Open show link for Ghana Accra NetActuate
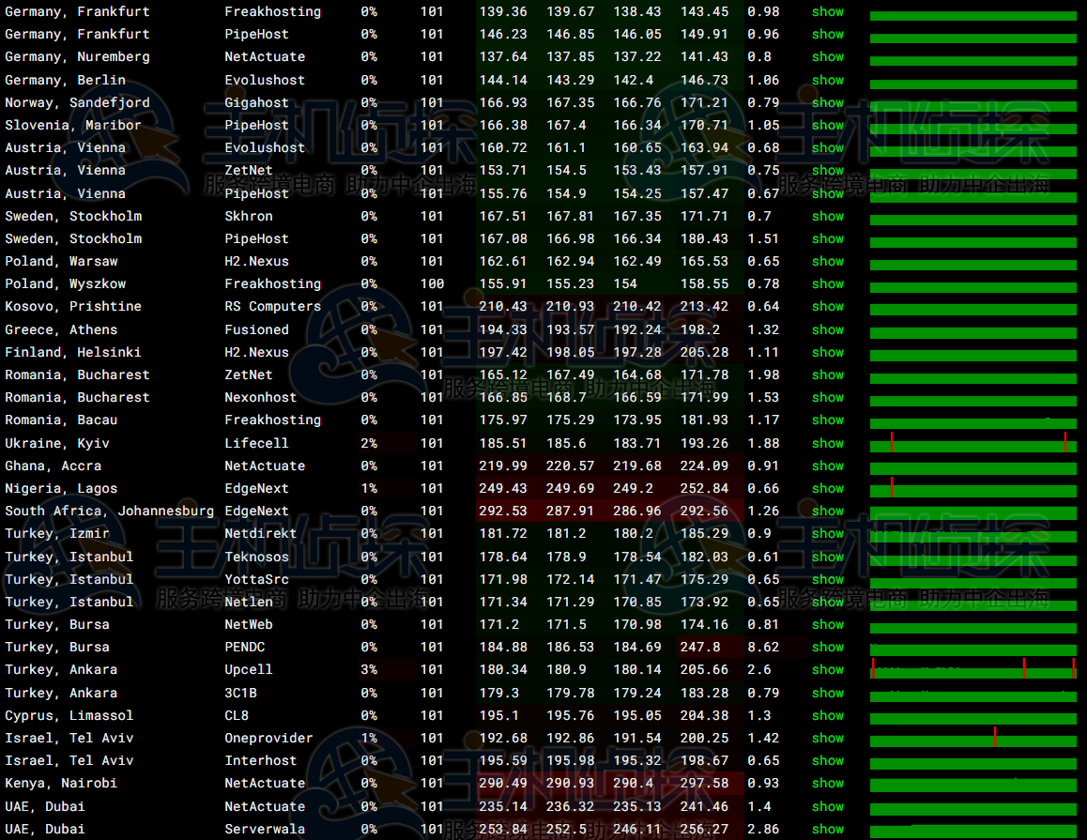The height and width of the screenshot is (840, 1087). 828,466
